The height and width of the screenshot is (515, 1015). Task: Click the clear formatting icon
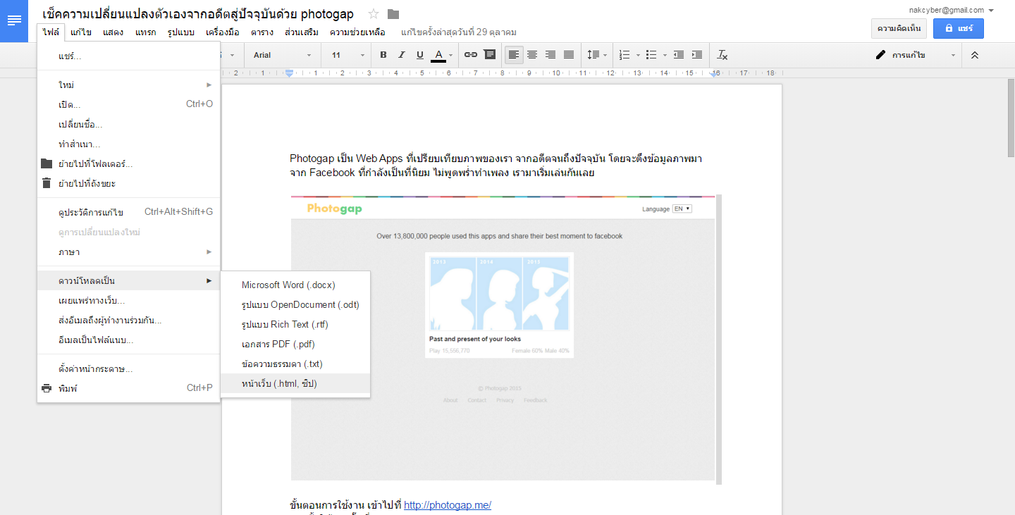(x=722, y=55)
